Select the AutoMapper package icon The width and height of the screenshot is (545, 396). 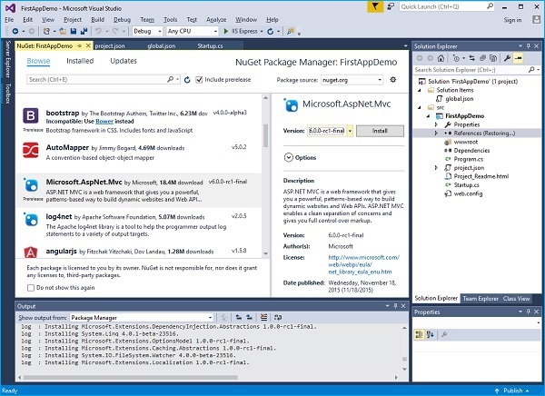[30, 151]
